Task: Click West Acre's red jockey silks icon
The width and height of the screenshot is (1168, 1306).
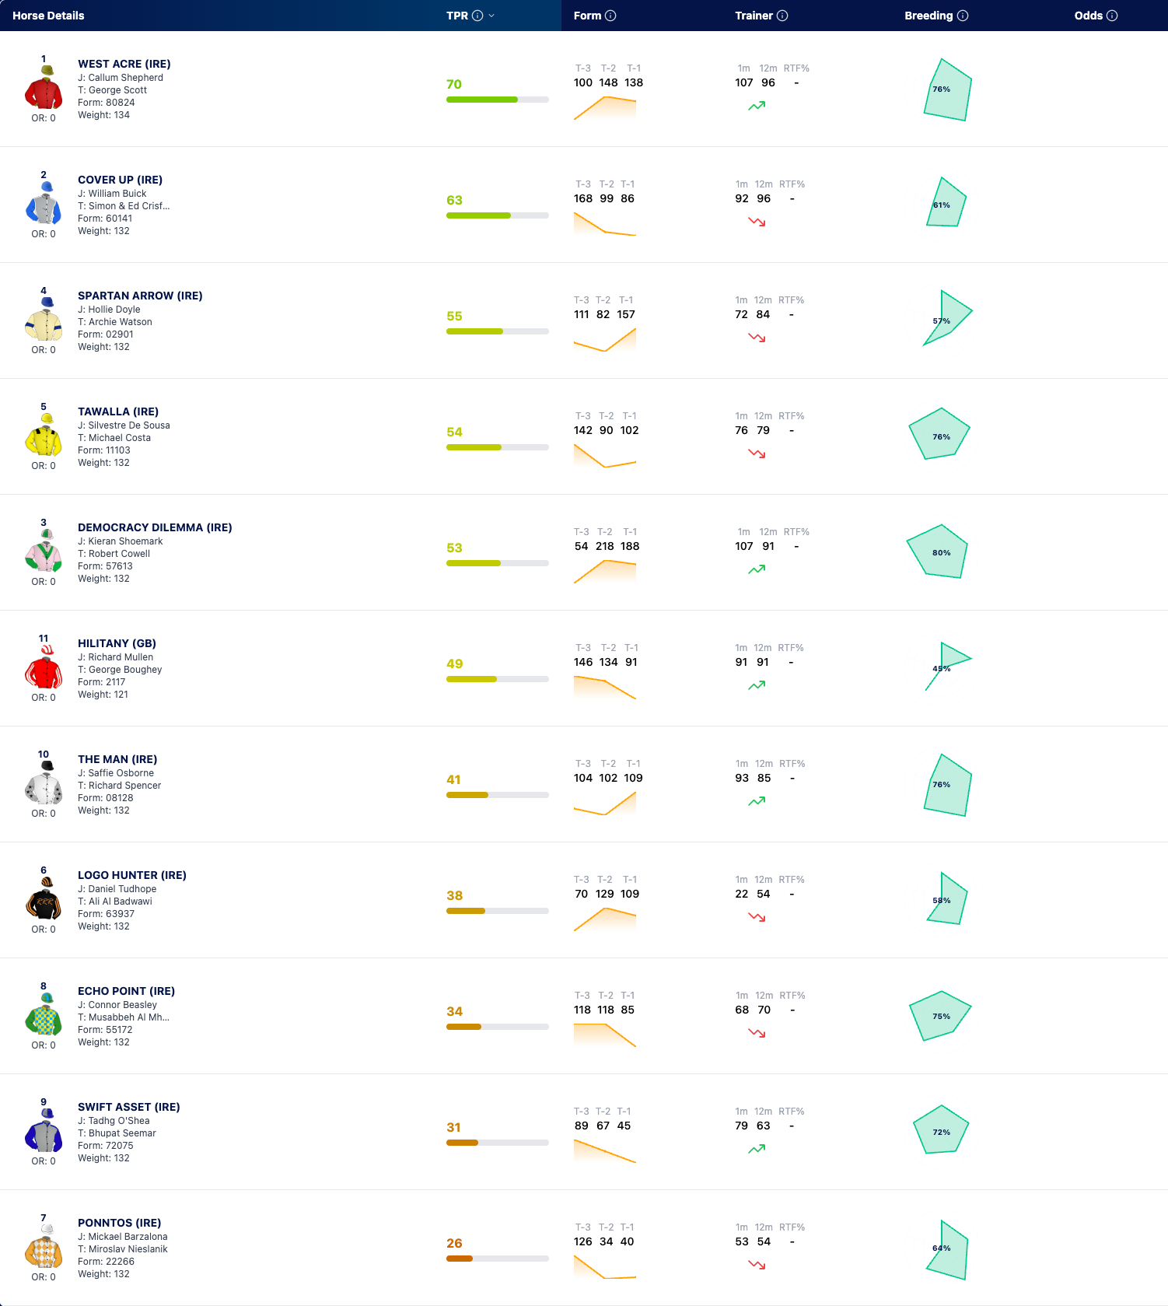Action: click(44, 87)
